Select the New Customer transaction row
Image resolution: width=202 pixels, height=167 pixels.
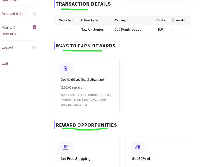coord(123,29)
